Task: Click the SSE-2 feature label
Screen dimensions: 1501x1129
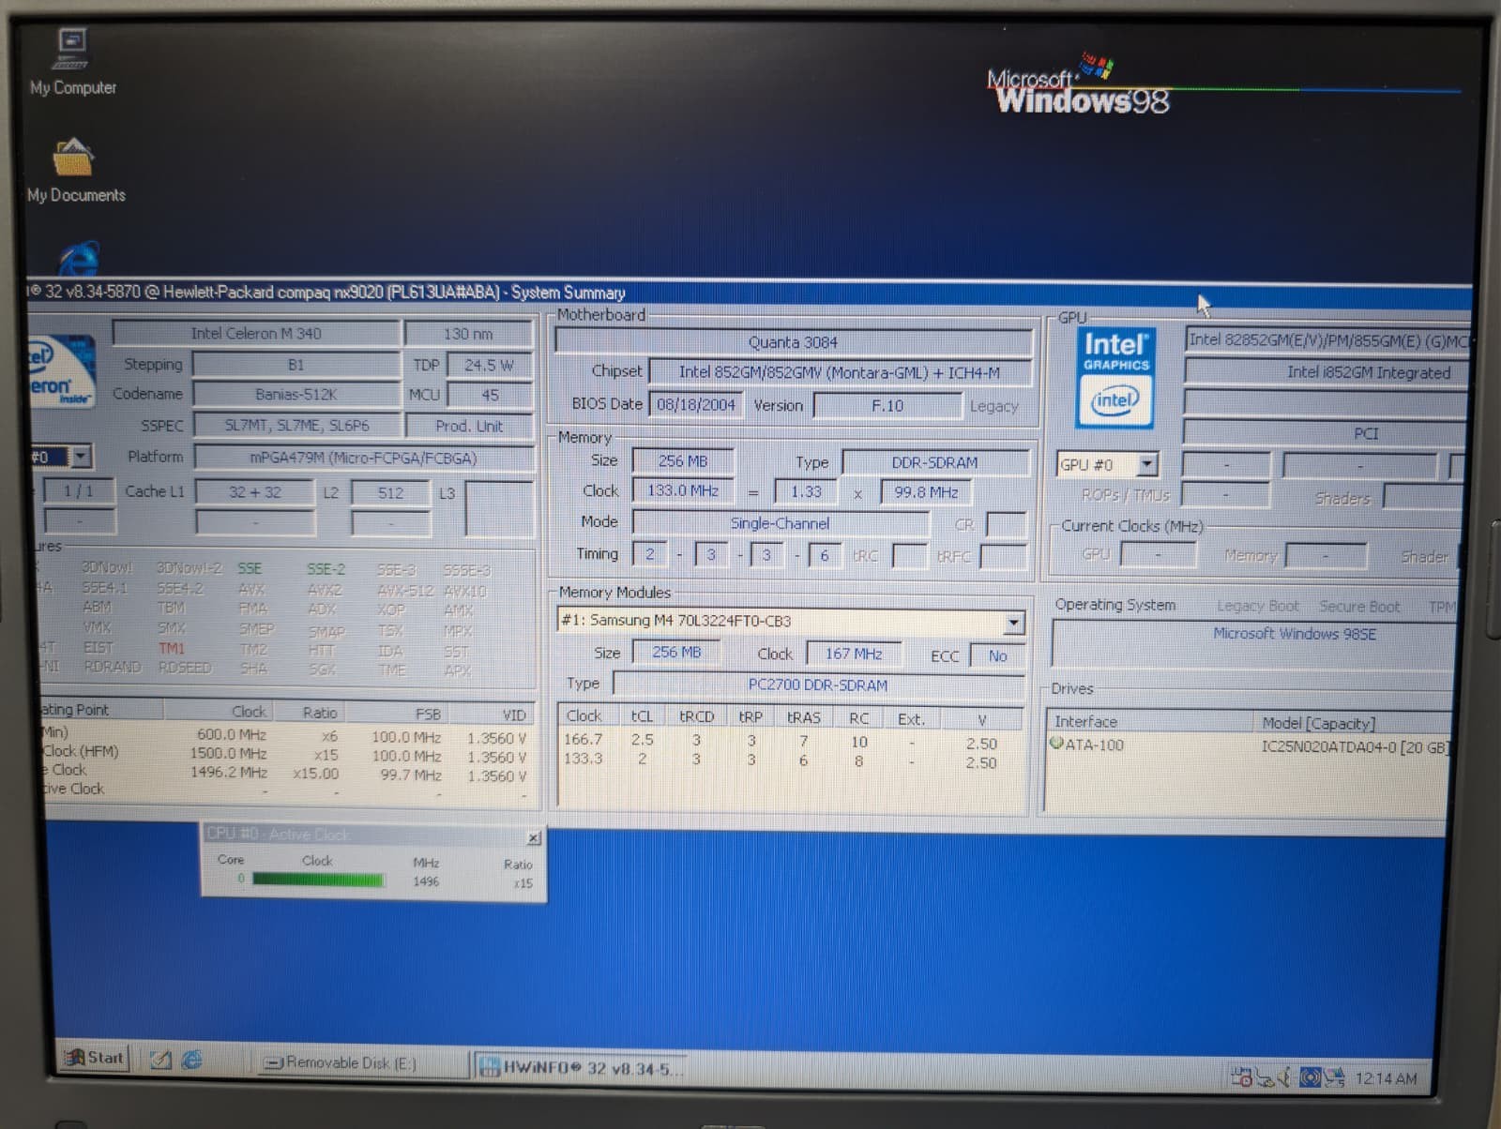Action: tap(326, 569)
